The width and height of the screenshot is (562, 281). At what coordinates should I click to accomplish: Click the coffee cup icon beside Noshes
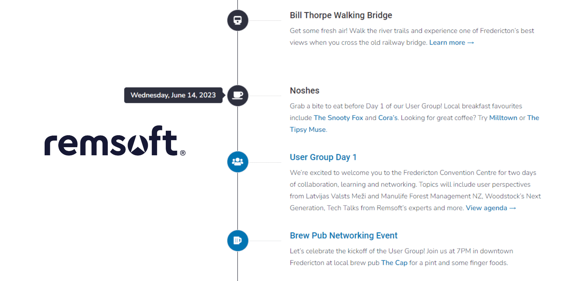pos(238,96)
